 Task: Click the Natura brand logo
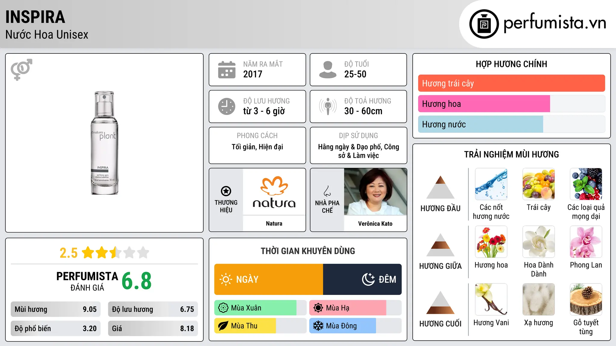[x=274, y=192]
